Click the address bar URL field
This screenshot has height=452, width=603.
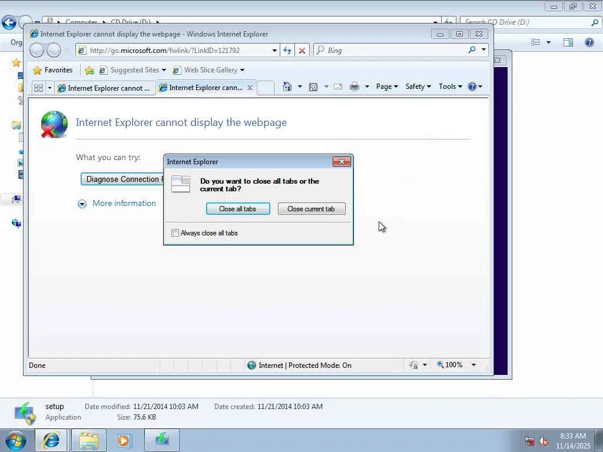point(177,51)
